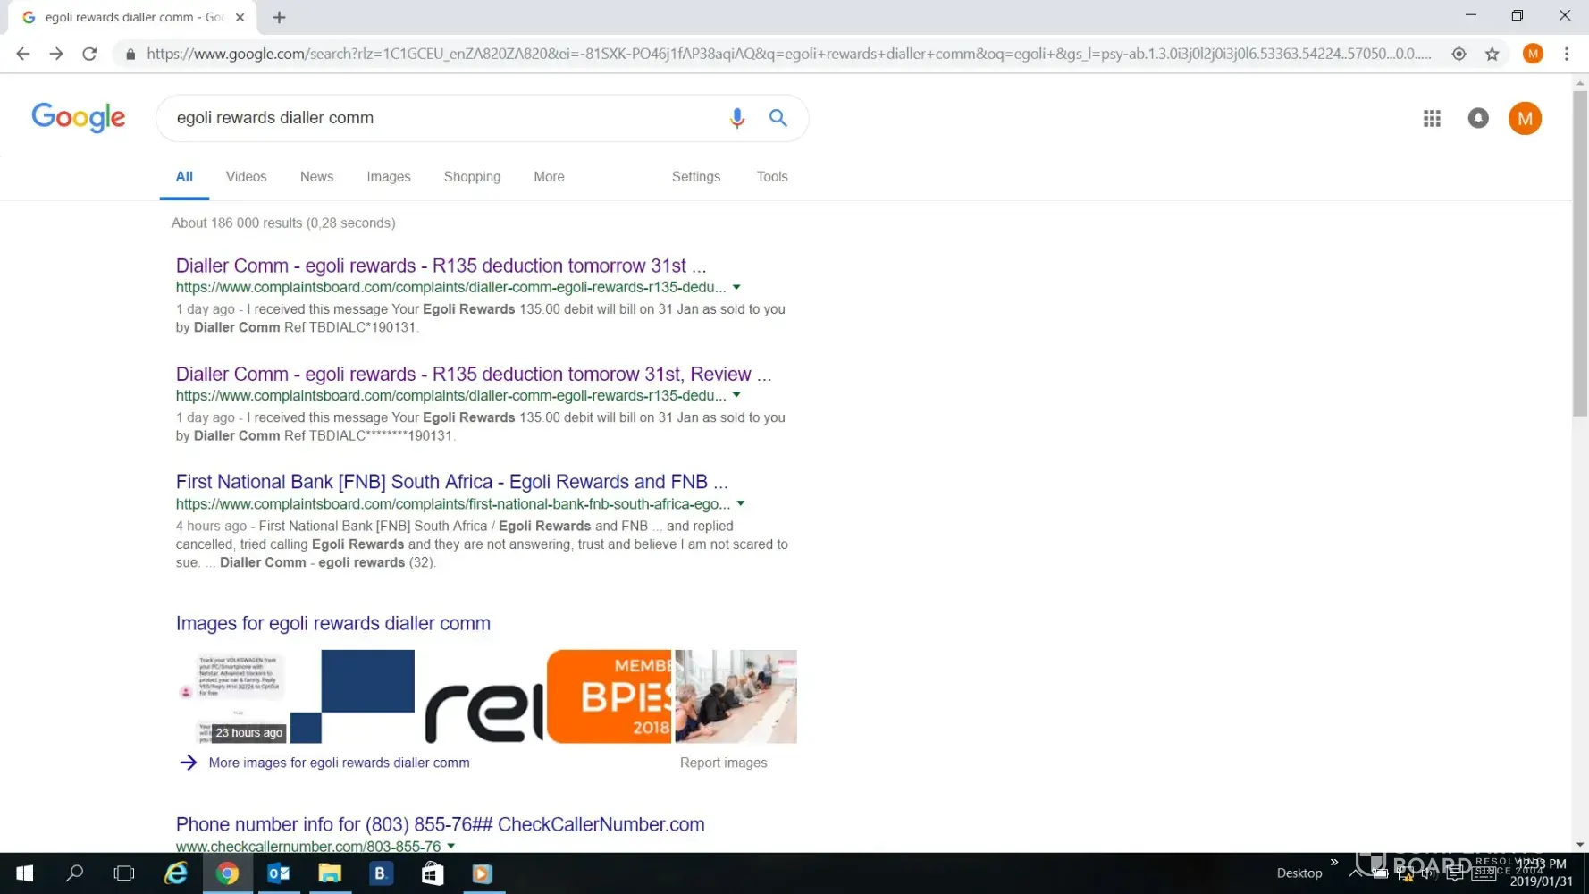Open the Chrome profile avatar in the toolbar
Viewport: 1589px width, 894px height.
click(1533, 54)
